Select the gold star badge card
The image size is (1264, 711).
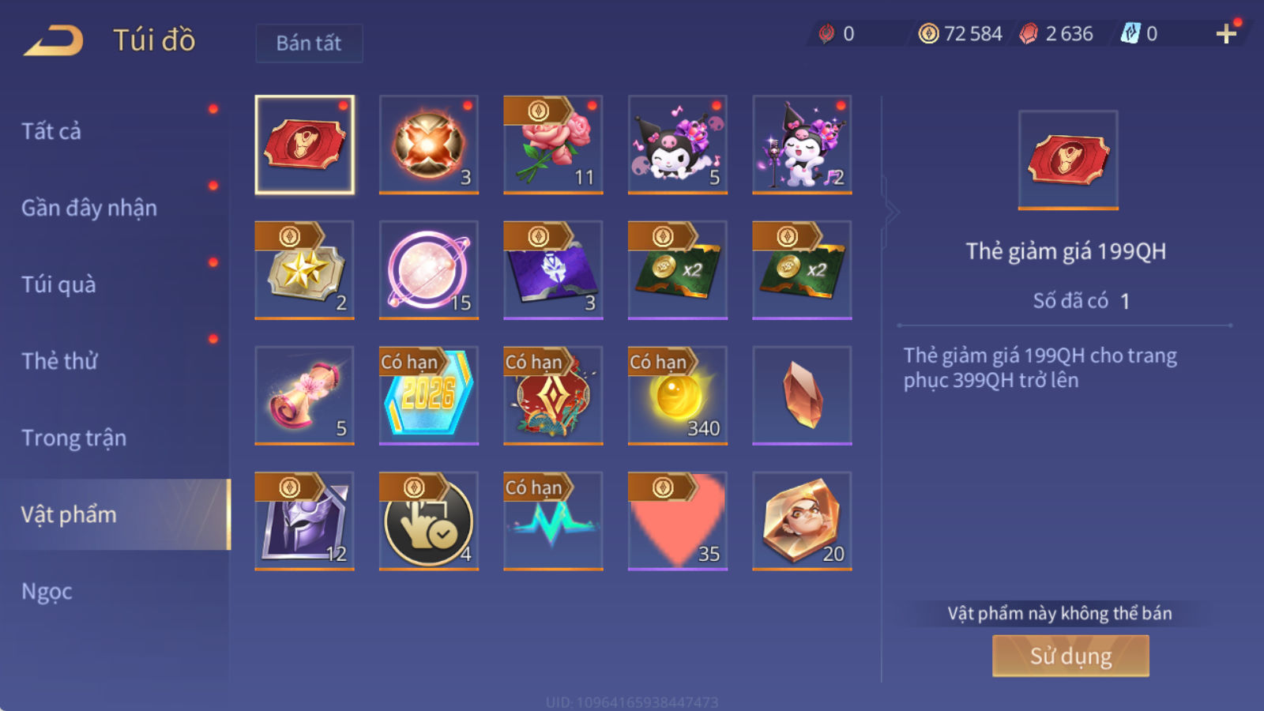[x=305, y=270]
